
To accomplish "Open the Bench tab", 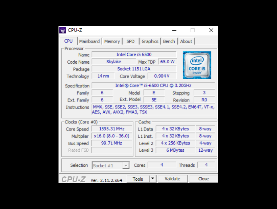I will point(169,41).
